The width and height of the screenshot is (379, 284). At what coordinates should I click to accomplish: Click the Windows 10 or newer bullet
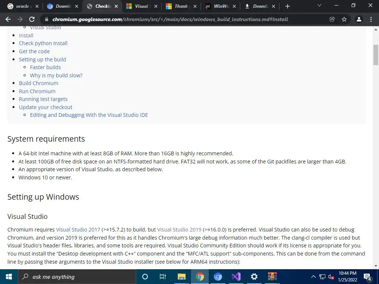click(46, 177)
